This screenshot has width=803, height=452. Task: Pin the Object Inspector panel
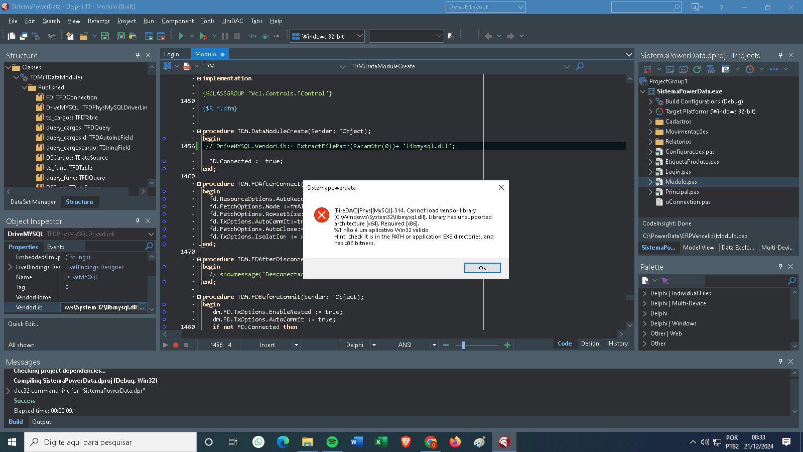pos(138,221)
